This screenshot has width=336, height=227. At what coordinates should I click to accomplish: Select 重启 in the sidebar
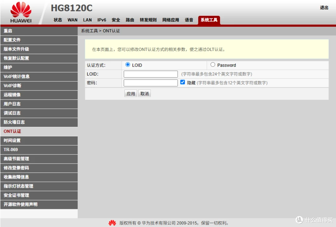click(39, 31)
